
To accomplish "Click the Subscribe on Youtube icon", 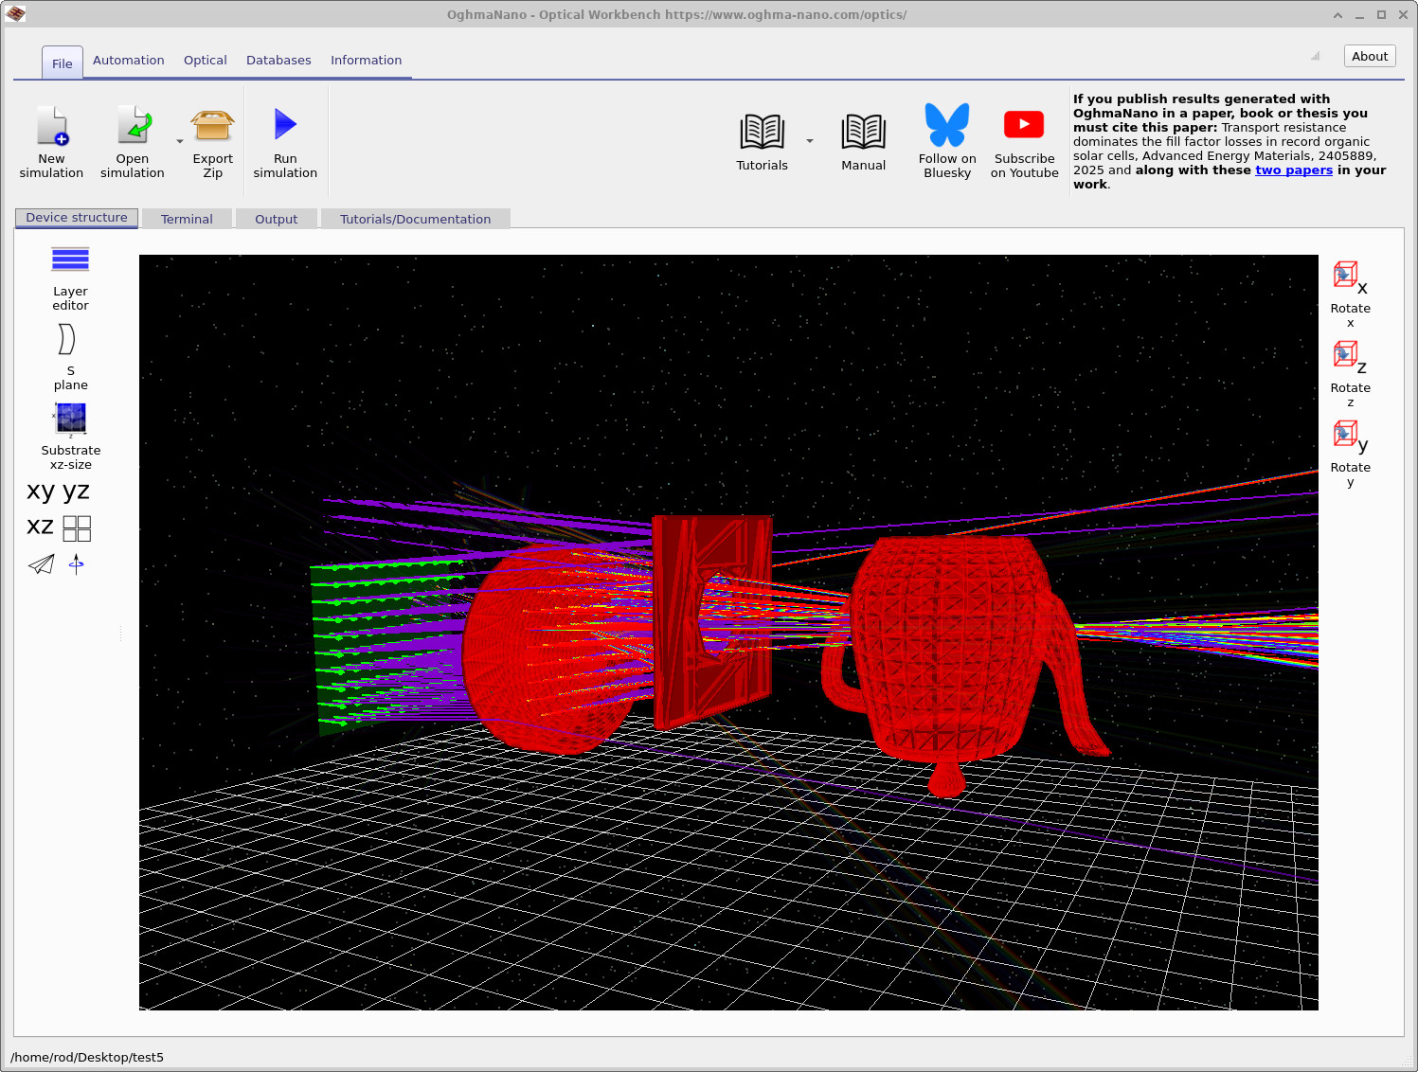I will point(1024,124).
